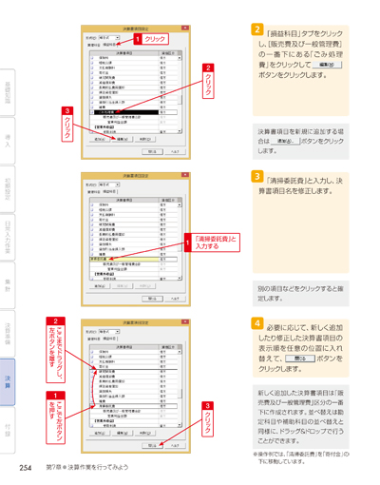Click the list scrollbar thumb in step 4 dialog
Screen dimensions: 380x485
pyautogui.click(x=180, y=394)
